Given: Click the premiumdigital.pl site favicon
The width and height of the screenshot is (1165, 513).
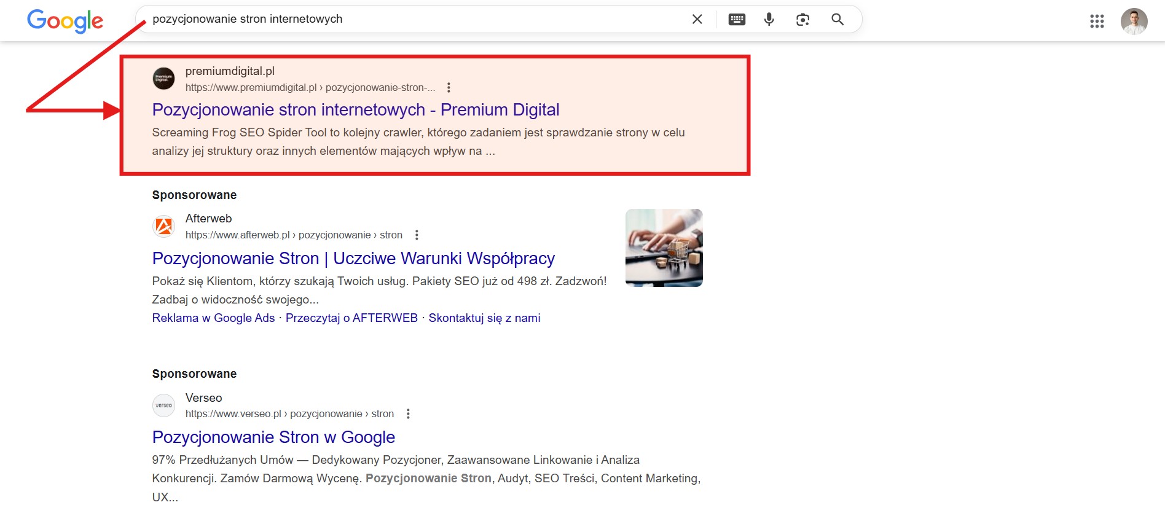Looking at the screenshot, I should coord(163,79).
